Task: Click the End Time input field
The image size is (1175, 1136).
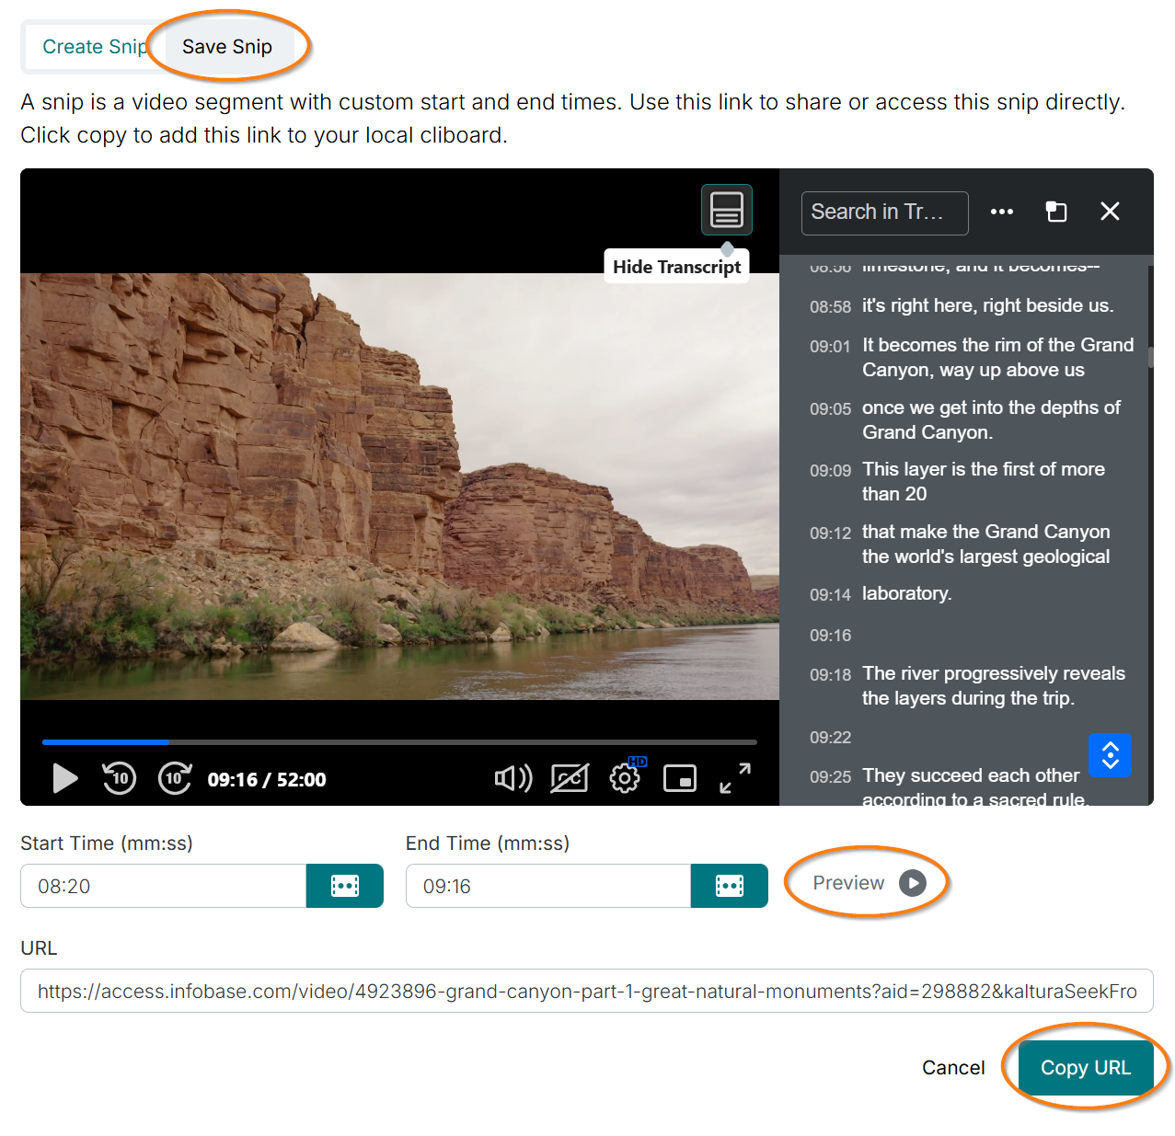Action: (548, 886)
